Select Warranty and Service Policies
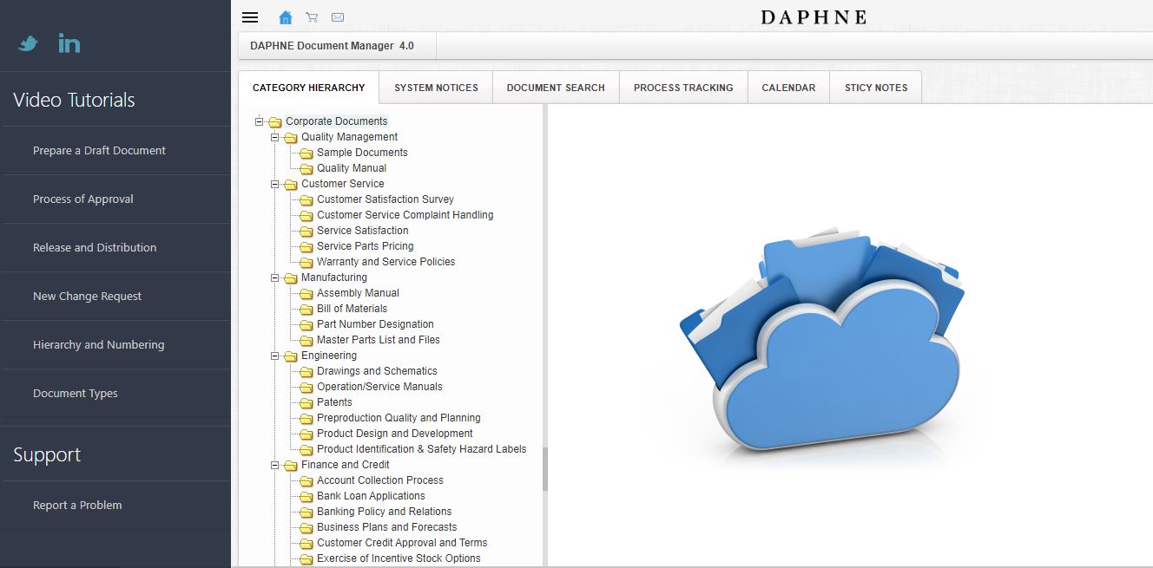1153x568 pixels. [385, 262]
